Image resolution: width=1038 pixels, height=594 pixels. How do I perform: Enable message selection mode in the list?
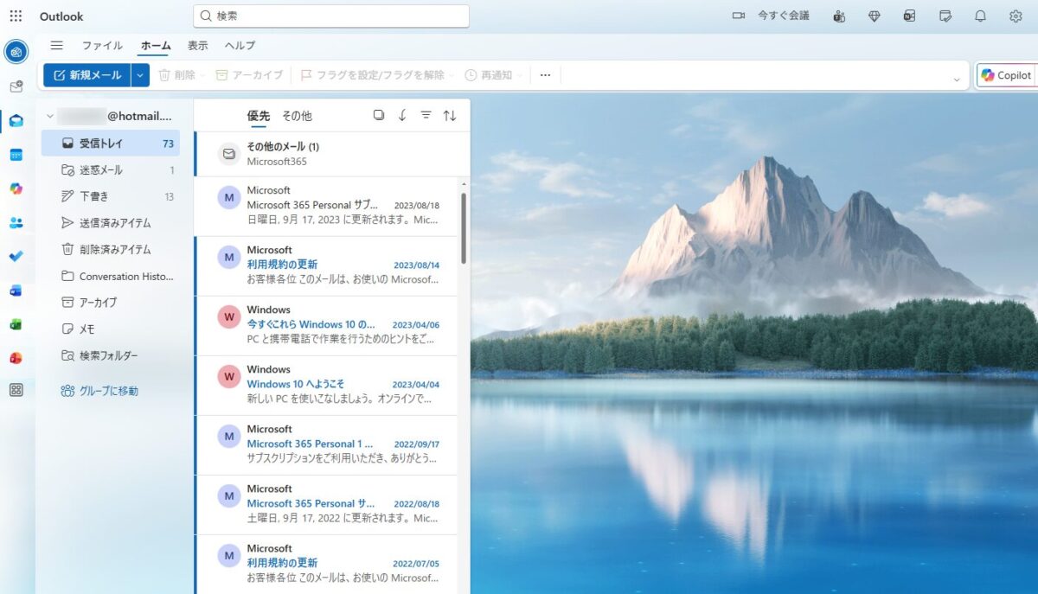coord(379,114)
